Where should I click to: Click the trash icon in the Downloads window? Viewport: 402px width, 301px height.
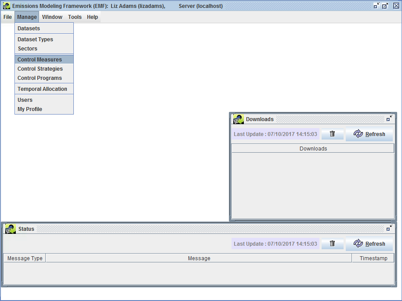point(333,134)
